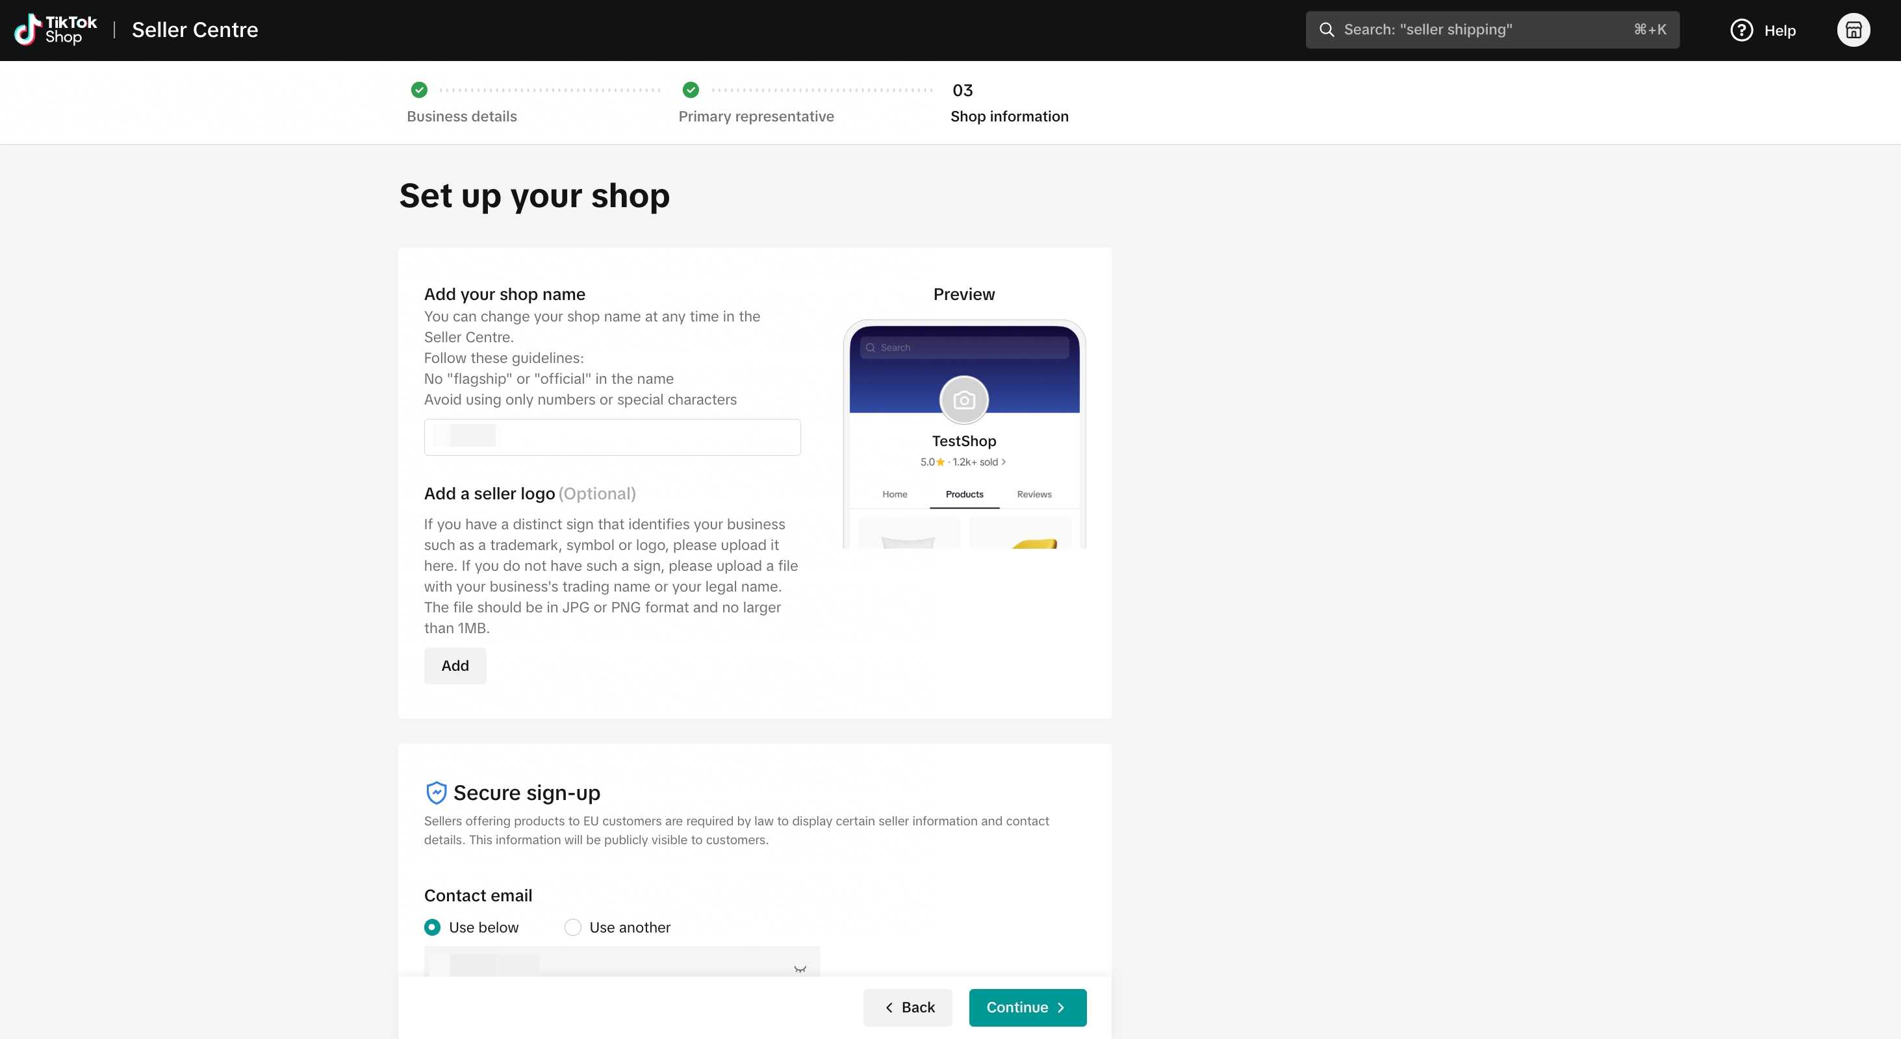Click the TikTok Shop logo
Viewport: 1901px width, 1039px height.
pos(55,29)
